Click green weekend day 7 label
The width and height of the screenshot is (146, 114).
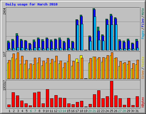35,111
